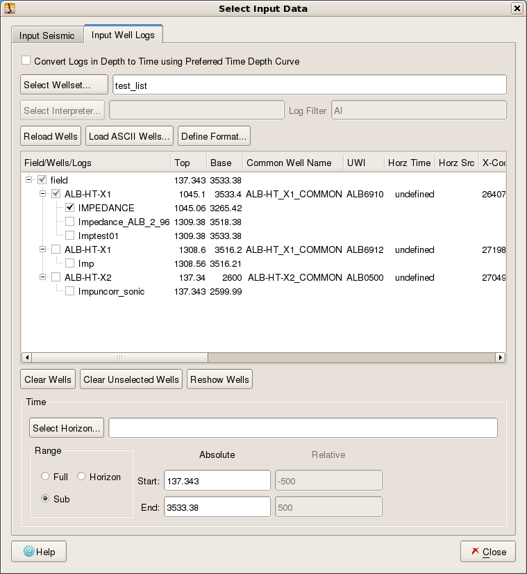
Task: Click the Horz Time column header
Action: coord(410,163)
